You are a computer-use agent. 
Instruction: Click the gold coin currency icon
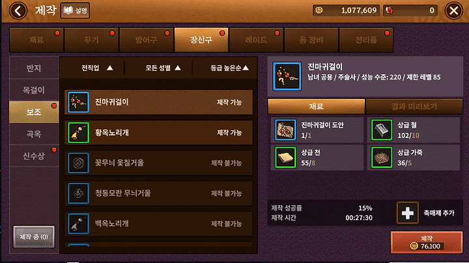(x=319, y=10)
